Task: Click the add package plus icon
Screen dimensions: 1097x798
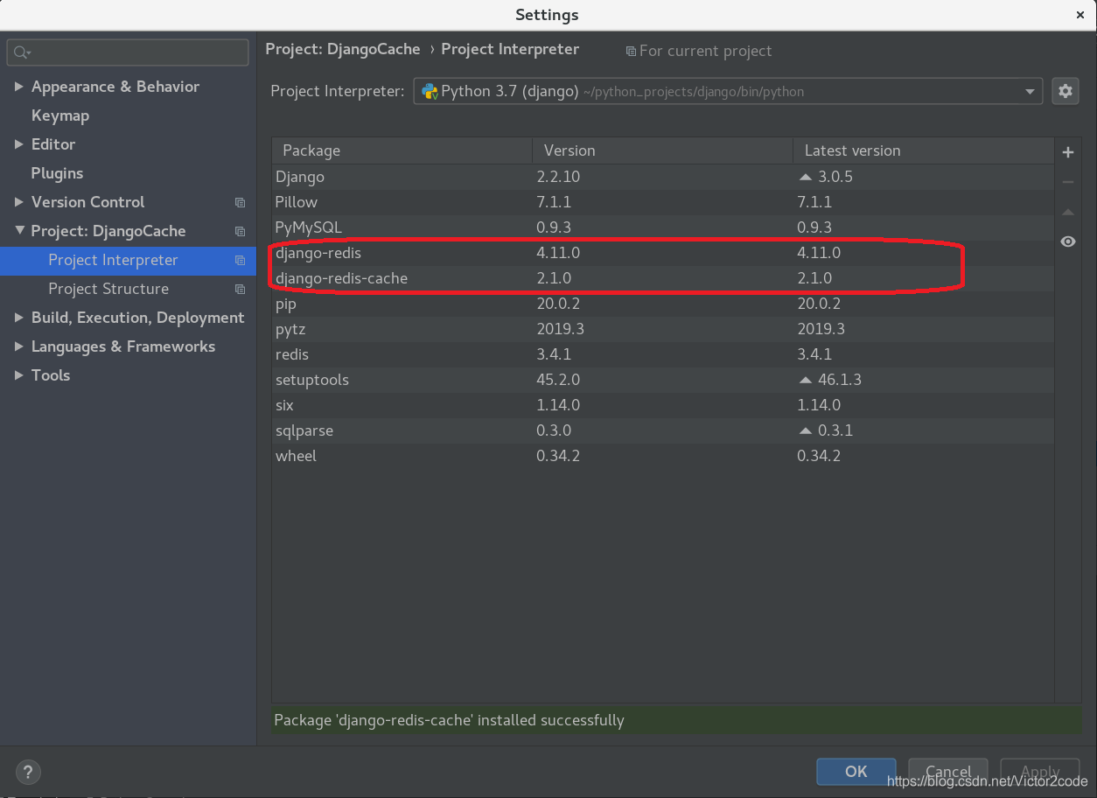Action: tap(1067, 152)
